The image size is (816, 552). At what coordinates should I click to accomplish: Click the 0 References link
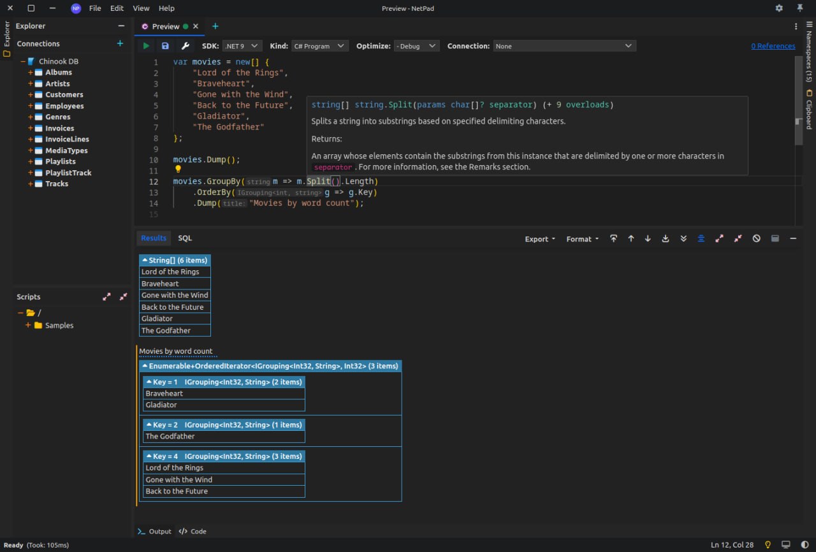click(x=773, y=46)
